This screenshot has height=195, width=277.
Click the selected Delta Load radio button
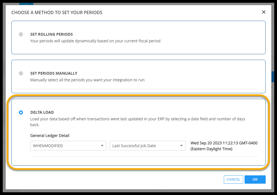click(x=21, y=113)
